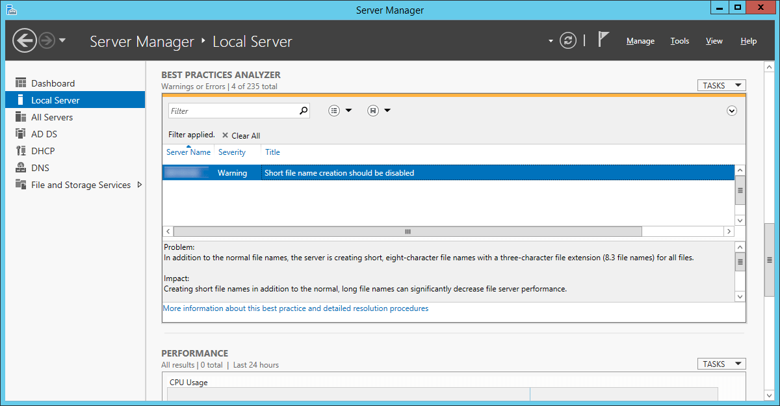The height and width of the screenshot is (406, 780).
Task: Open the notifications flag
Action: [603, 40]
